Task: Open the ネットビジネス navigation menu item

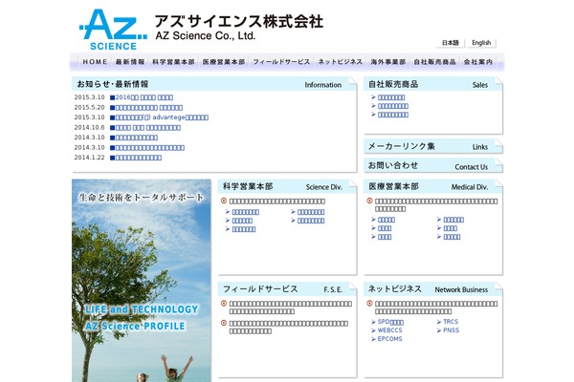Action: pyautogui.click(x=340, y=62)
